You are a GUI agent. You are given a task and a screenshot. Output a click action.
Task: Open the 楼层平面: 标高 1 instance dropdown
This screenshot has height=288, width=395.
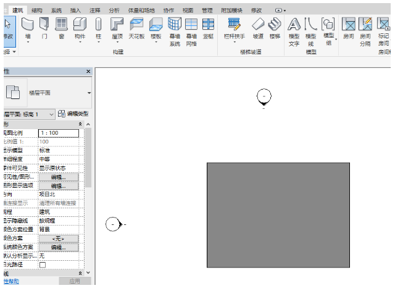click(51, 114)
